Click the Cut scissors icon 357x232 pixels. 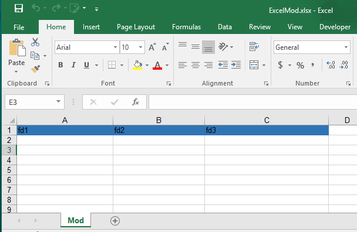(35, 42)
